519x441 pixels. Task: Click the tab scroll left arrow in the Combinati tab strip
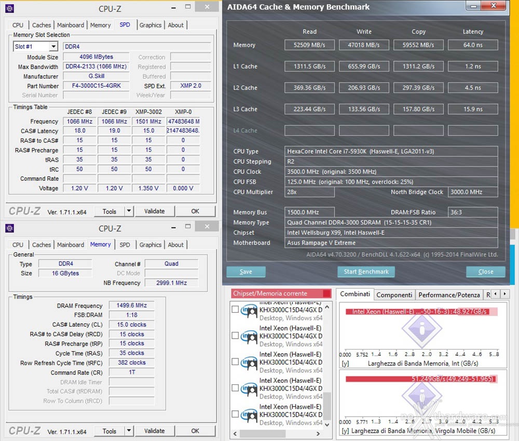[x=496, y=293]
